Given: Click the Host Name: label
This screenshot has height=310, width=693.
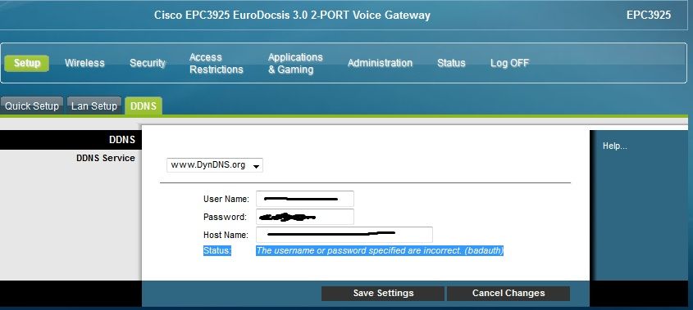Looking at the screenshot, I should click(226, 235).
